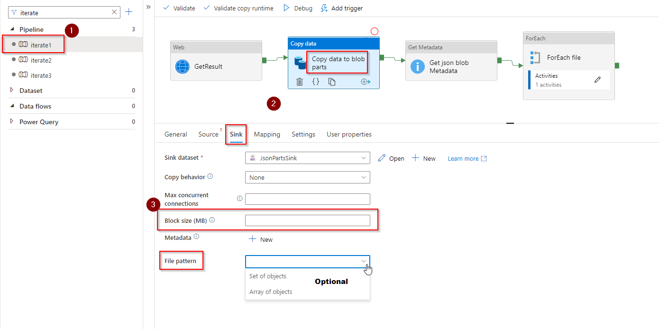Switch to the Mapping tab
This screenshot has height=329, width=659.
(267, 134)
